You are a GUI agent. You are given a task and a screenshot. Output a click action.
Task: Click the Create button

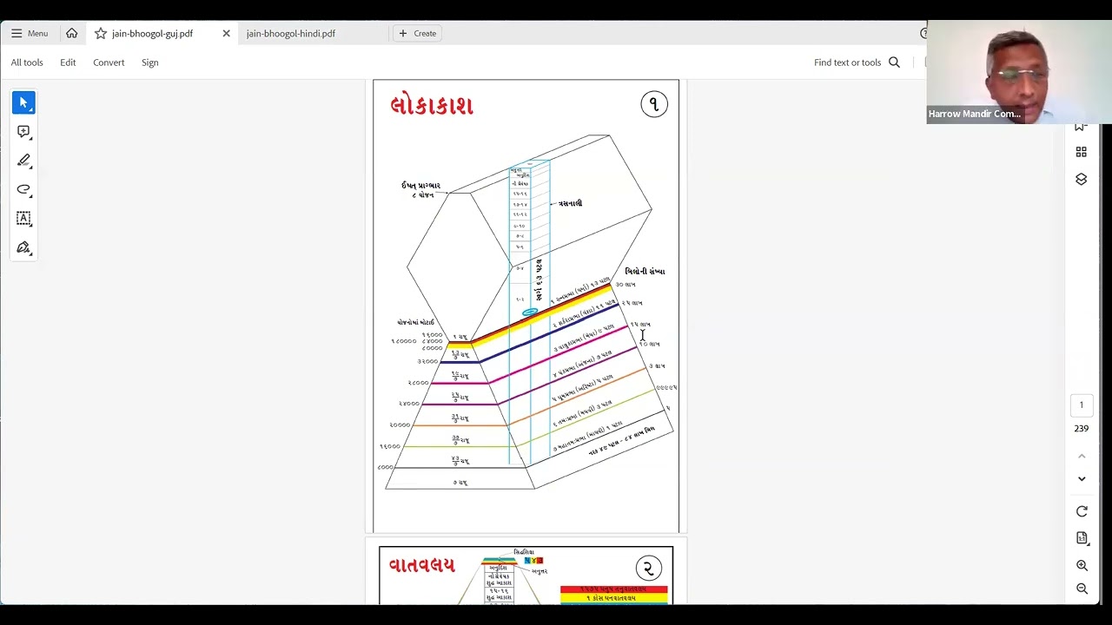coord(417,33)
